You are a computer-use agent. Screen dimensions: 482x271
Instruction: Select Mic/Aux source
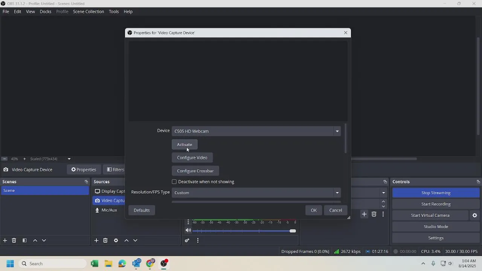pyautogui.click(x=109, y=210)
